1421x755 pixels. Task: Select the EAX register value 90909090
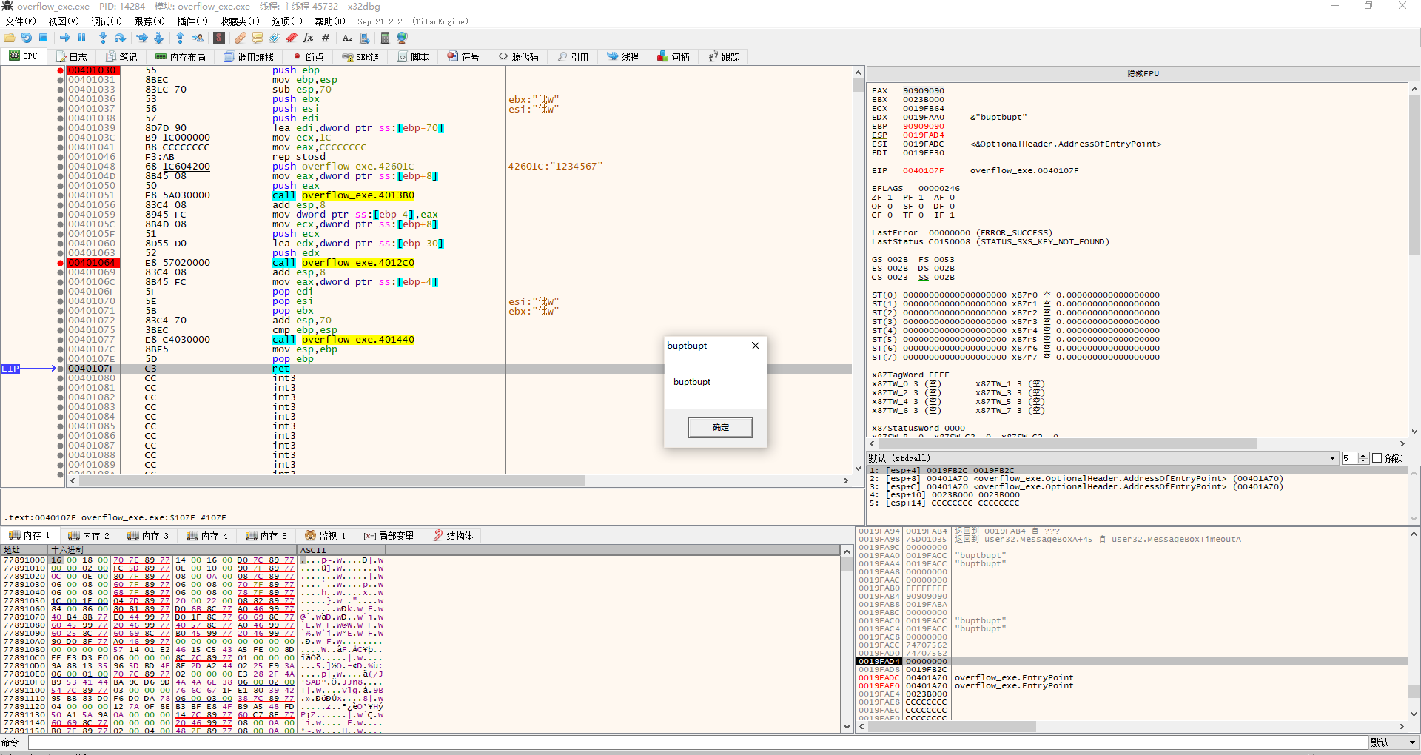point(923,91)
